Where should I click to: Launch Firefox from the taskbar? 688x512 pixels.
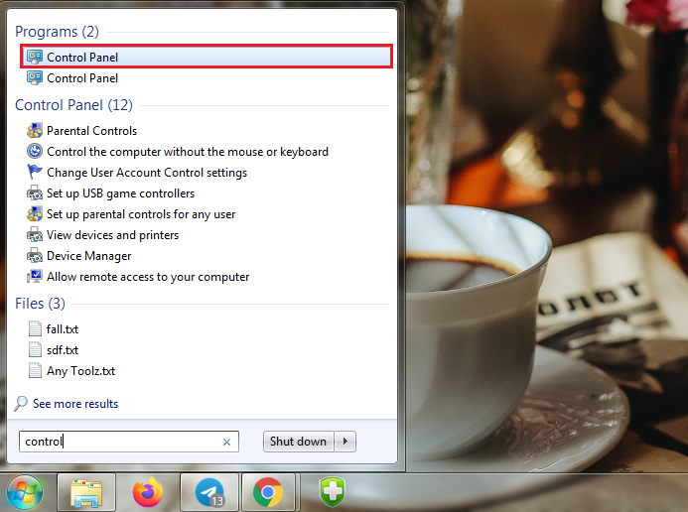(x=147, y=492)
